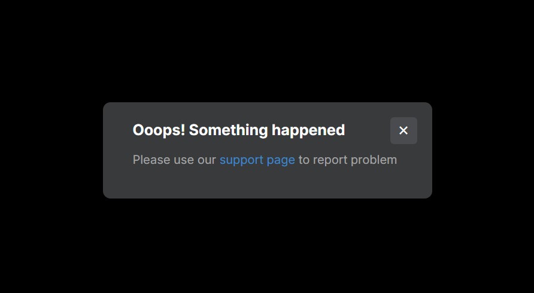The image size is (534, 293).
Task: Click the "Ooops! Something happened" heading
Action: tap(239, 130)
